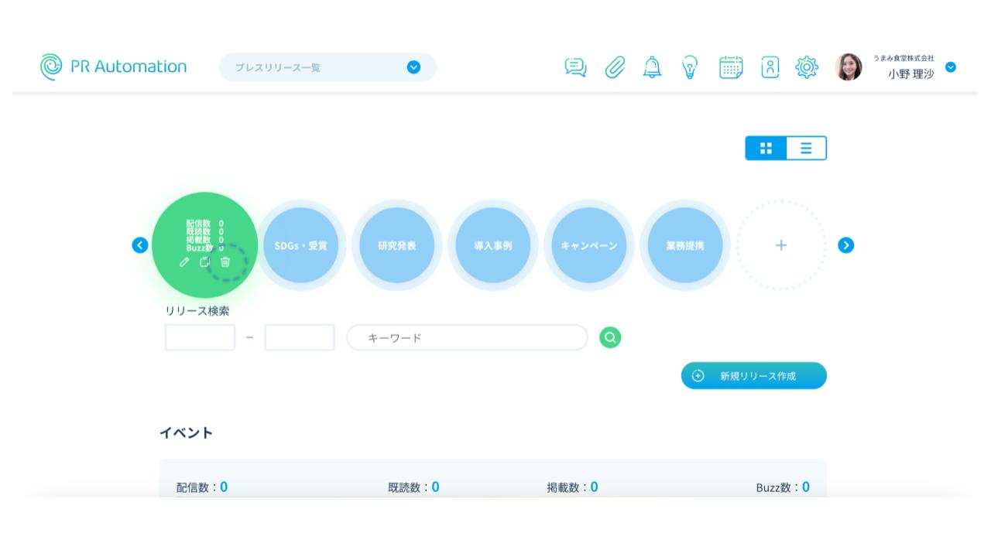Switch to list view

tap(806, 148)
